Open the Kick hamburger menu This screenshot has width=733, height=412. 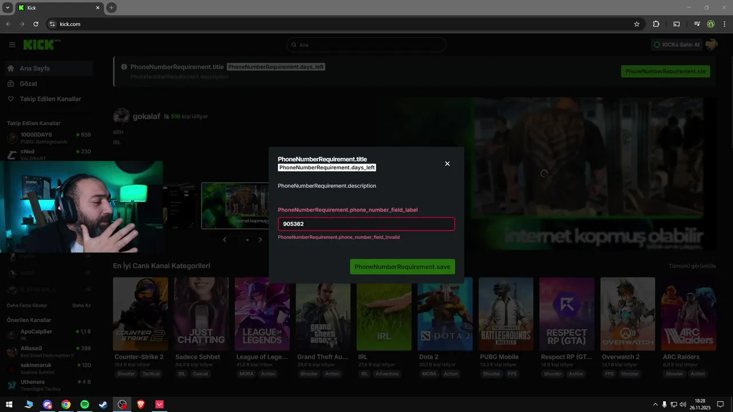pos(12,45)
